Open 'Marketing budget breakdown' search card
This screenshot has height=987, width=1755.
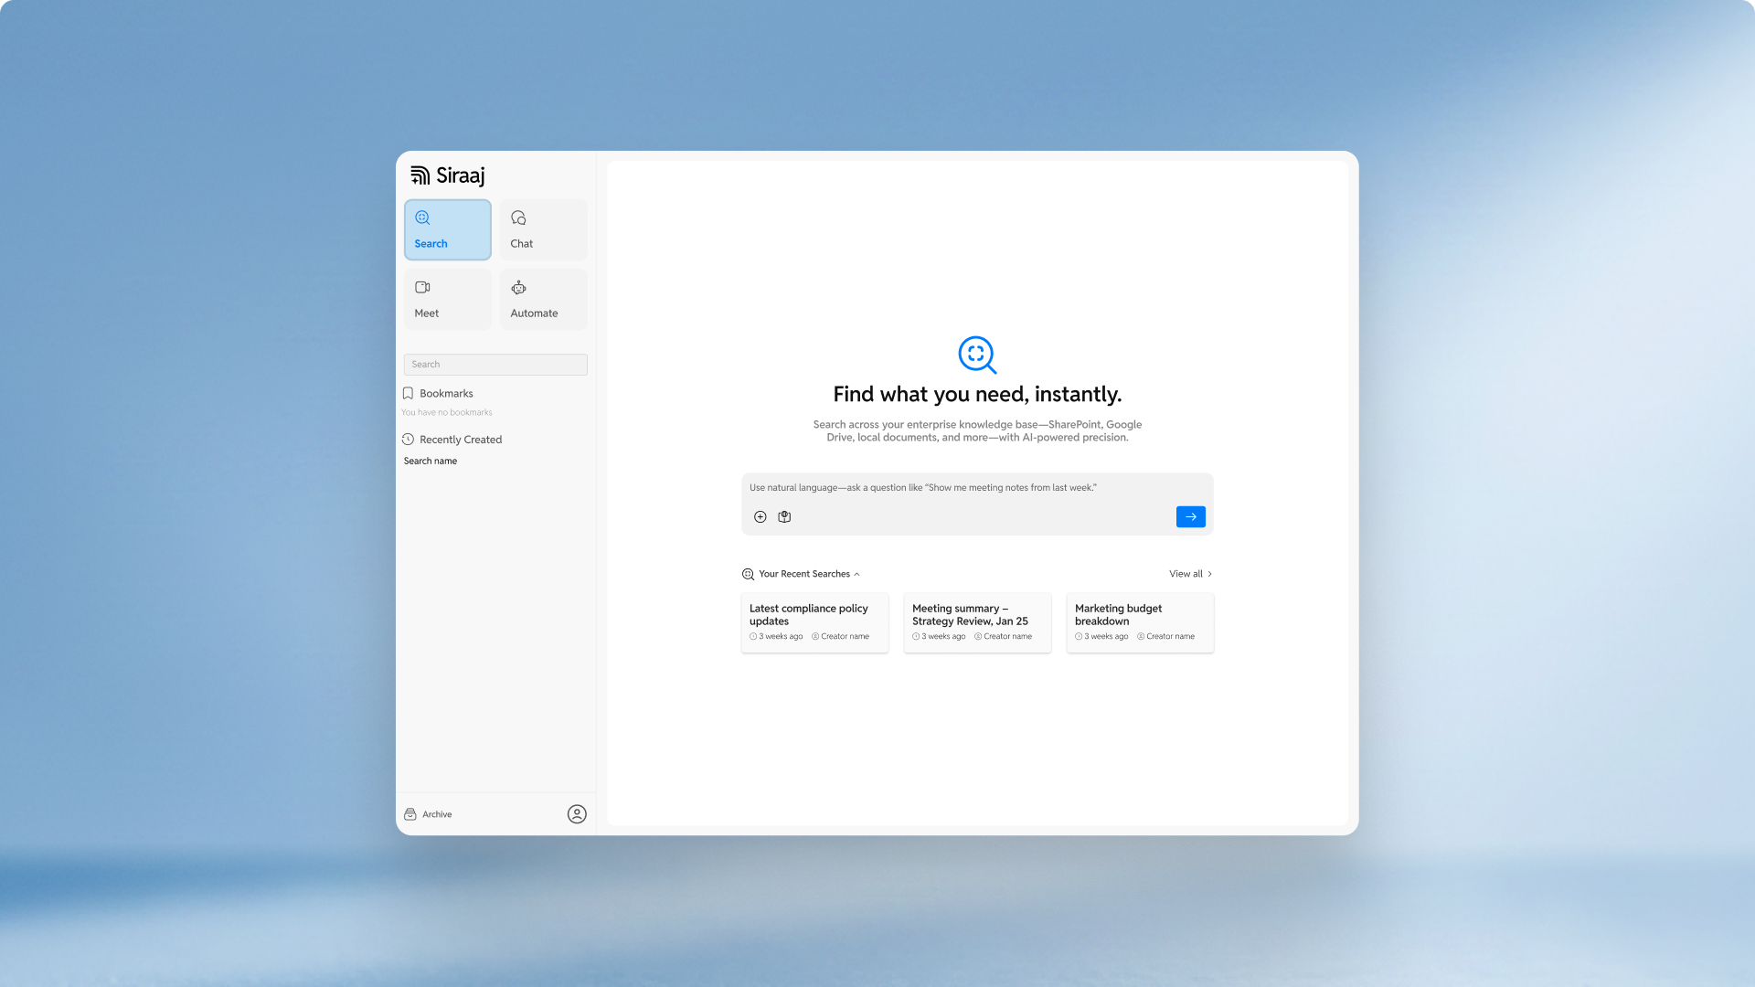[1141, 623]
